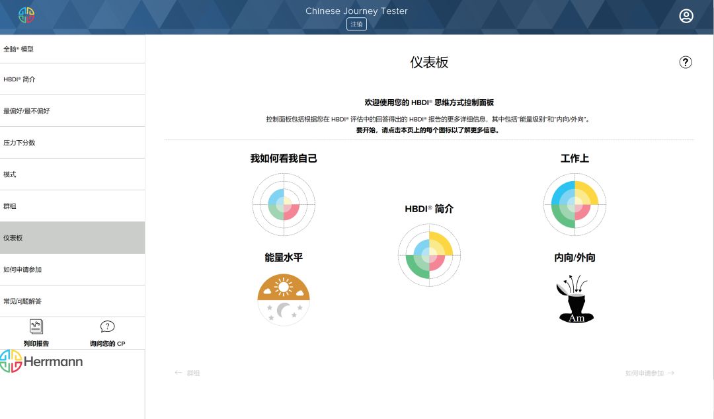Open 如何申请参加 sidebar item

pos(73,270)
